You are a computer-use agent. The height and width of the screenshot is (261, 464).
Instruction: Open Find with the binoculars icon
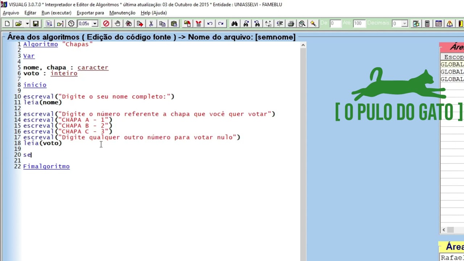click(x=235, y=24)
